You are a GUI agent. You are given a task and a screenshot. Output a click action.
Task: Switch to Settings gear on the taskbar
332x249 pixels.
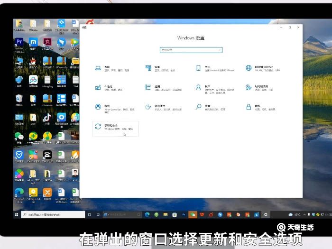click(266, 215)
